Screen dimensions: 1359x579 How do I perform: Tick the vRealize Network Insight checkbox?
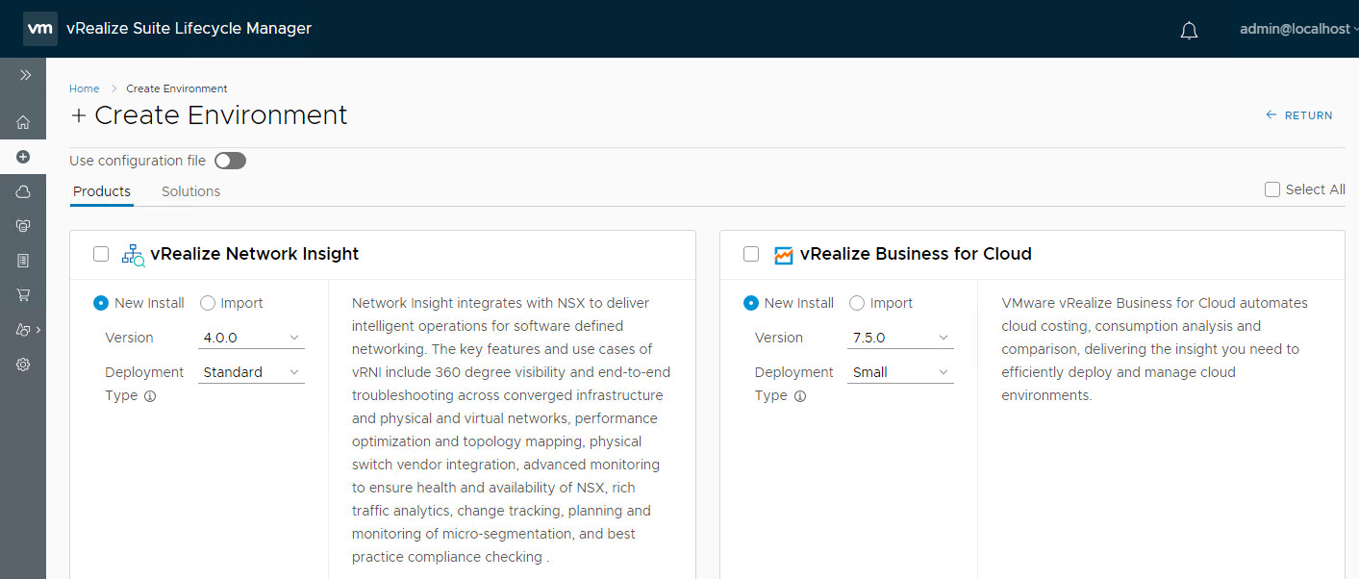point(101,254)
